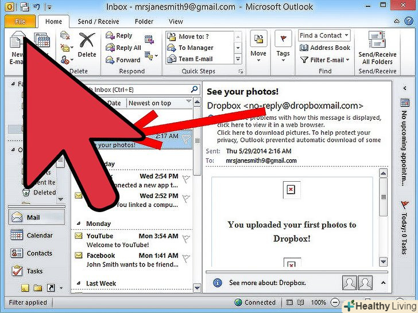Click the calendar icon in To-Do Bar
The height and width of the screenshot is (313, 418).
405,103
